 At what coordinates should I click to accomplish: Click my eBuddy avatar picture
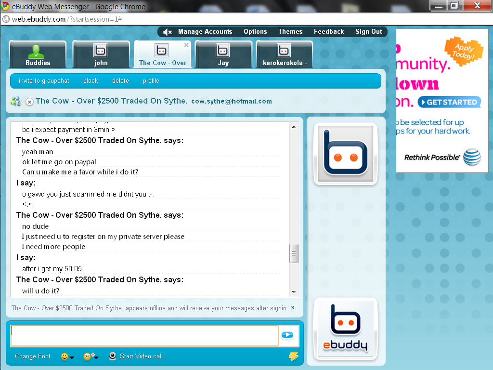tap(346, 329)
